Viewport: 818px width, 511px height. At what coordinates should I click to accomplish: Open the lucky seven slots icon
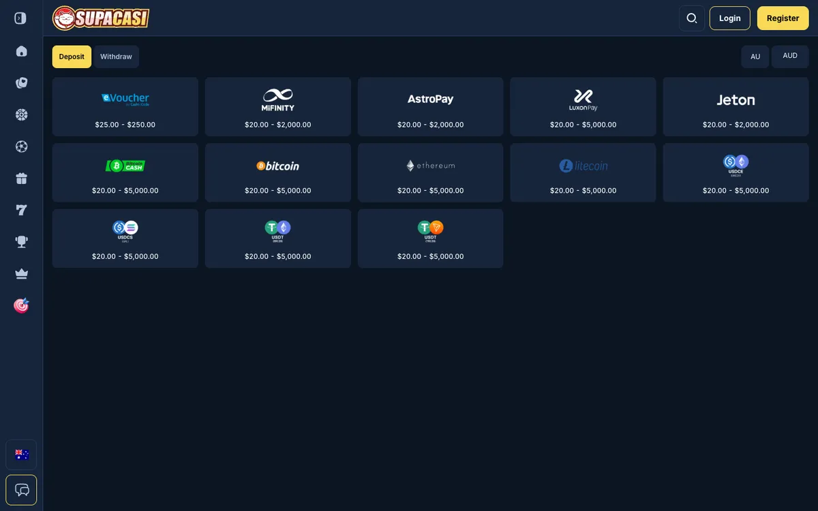click(x=21, y=210)
